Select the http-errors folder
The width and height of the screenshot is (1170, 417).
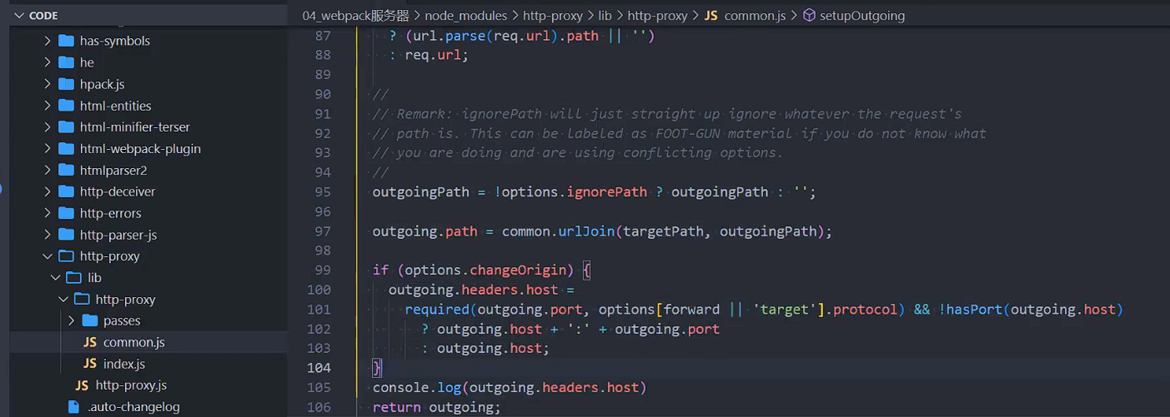[110, 213]
